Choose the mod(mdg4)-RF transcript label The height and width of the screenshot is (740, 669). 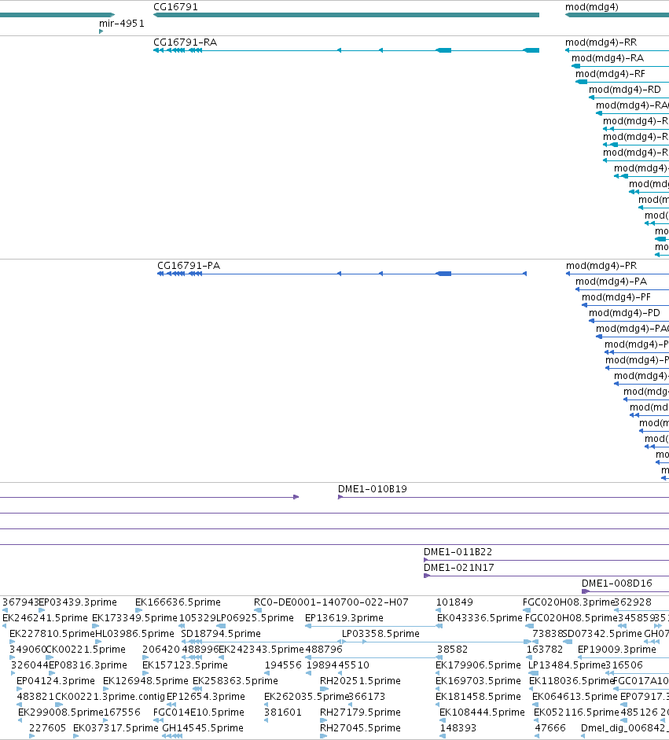(611, 74)
